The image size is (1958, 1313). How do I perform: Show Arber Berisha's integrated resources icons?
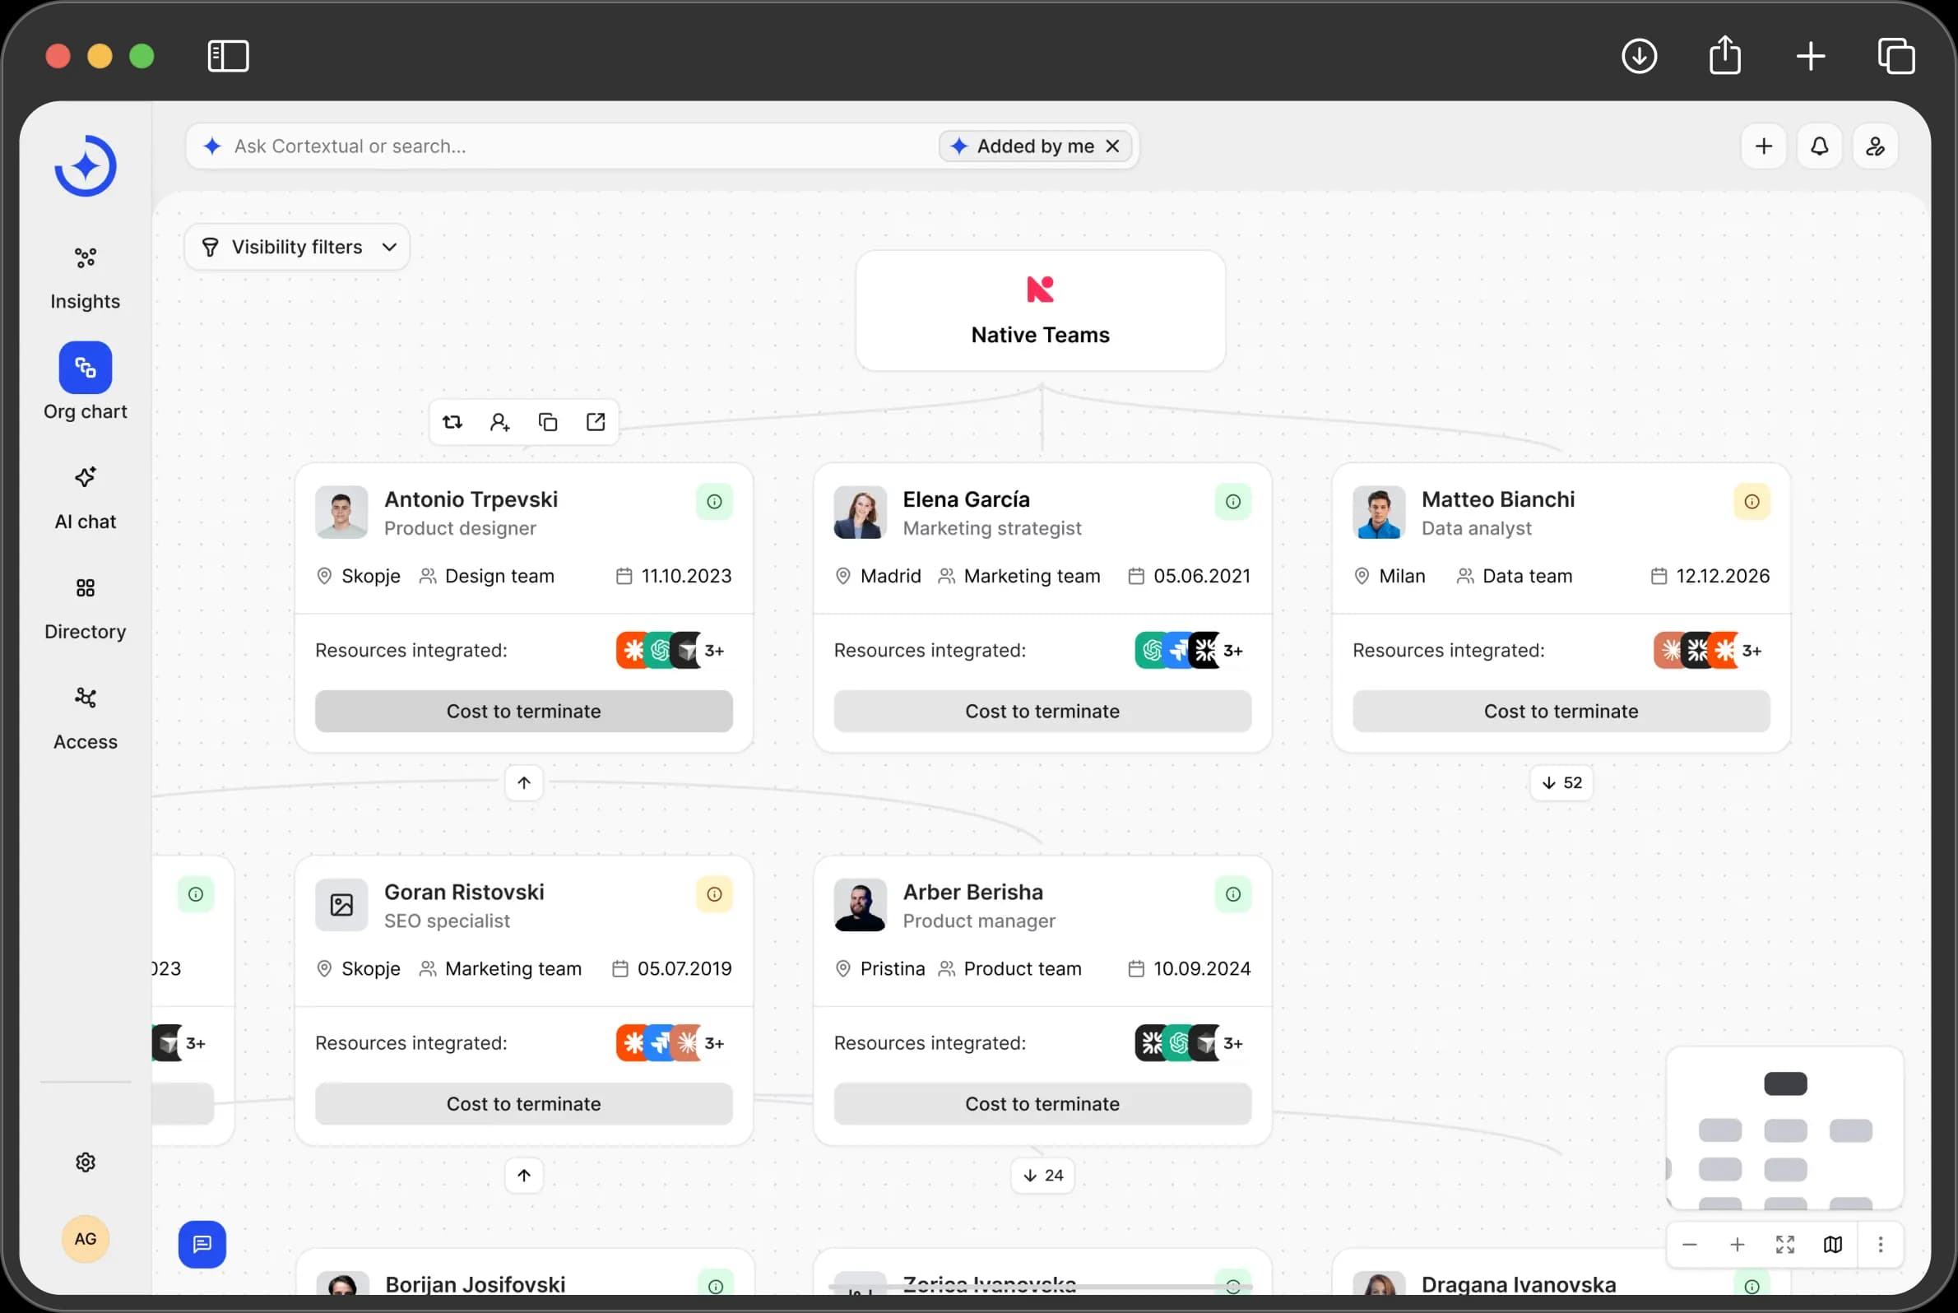pos(1190,1043)
